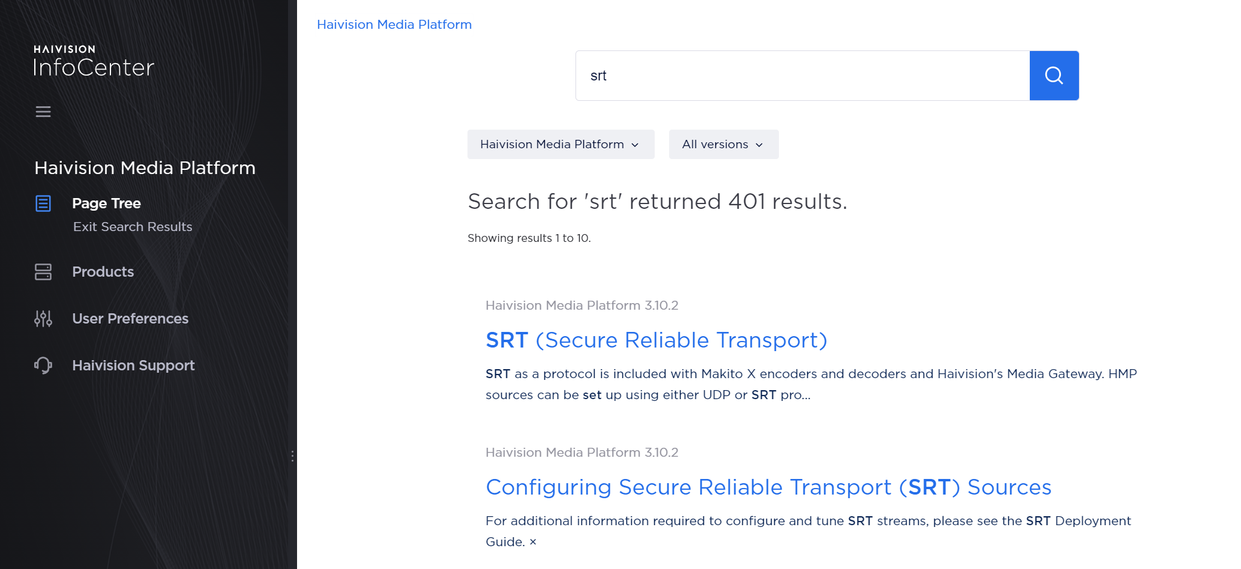Open the Haivision Media Platform product filter
Viewport: 1241px width, 569px height.
click(560, 144)
